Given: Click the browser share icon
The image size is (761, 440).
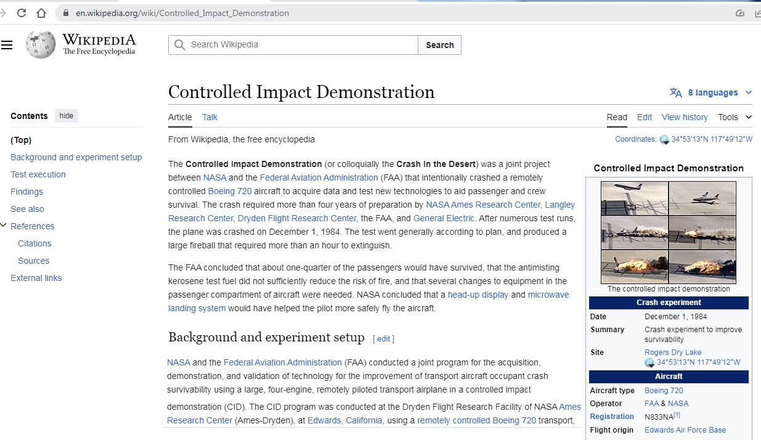Looking at the screenshot, I should point(757,13).
